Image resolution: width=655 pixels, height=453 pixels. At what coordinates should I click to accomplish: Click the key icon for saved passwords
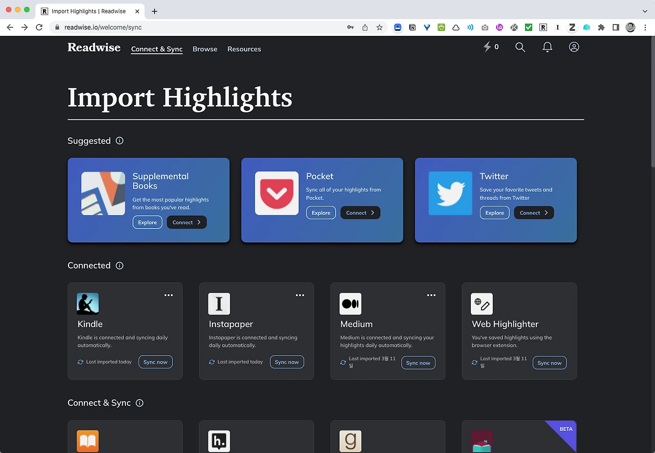pos(351,27)
